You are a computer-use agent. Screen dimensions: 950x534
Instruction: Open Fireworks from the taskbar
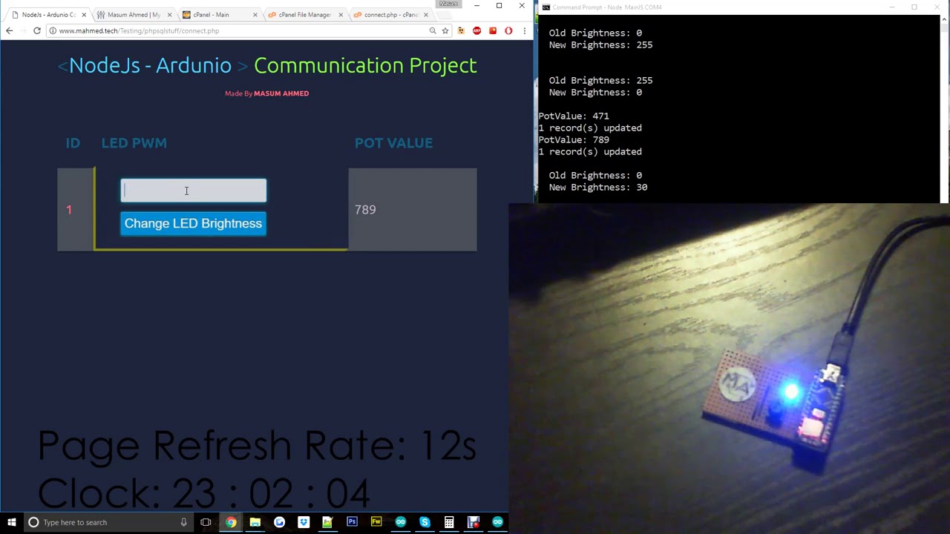pos(376,522)
